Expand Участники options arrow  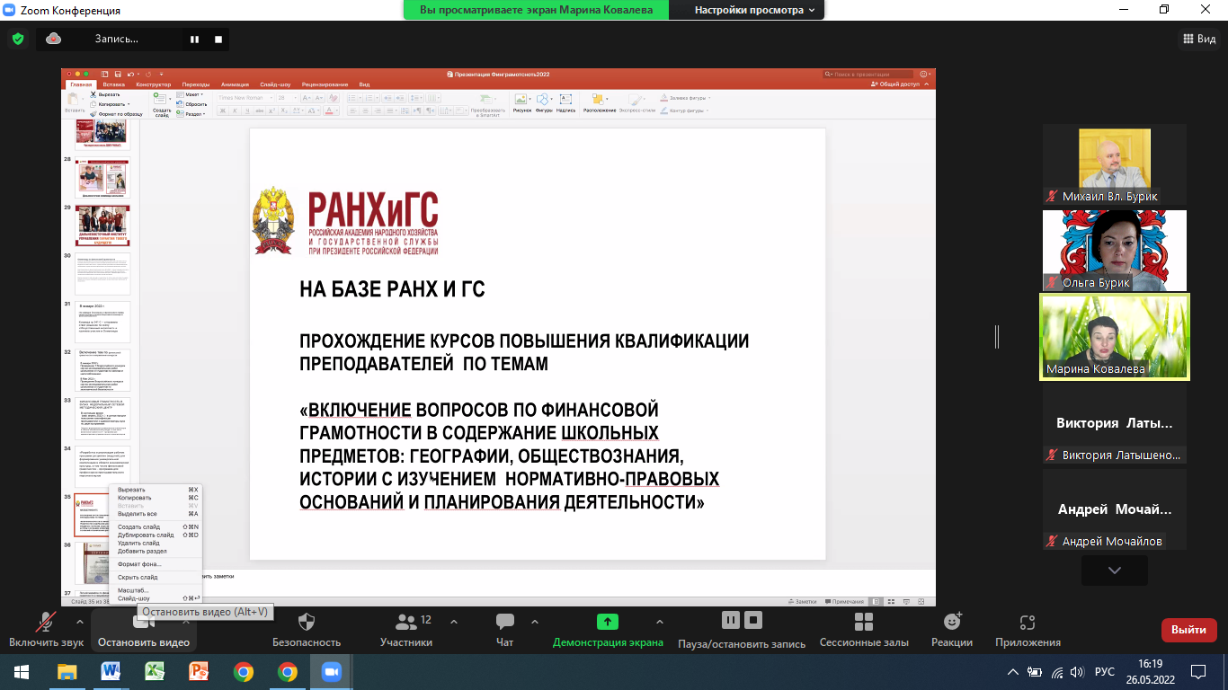coord(453,622)
